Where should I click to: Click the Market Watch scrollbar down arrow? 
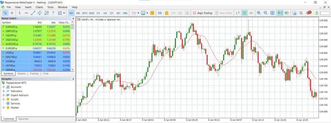73,69
